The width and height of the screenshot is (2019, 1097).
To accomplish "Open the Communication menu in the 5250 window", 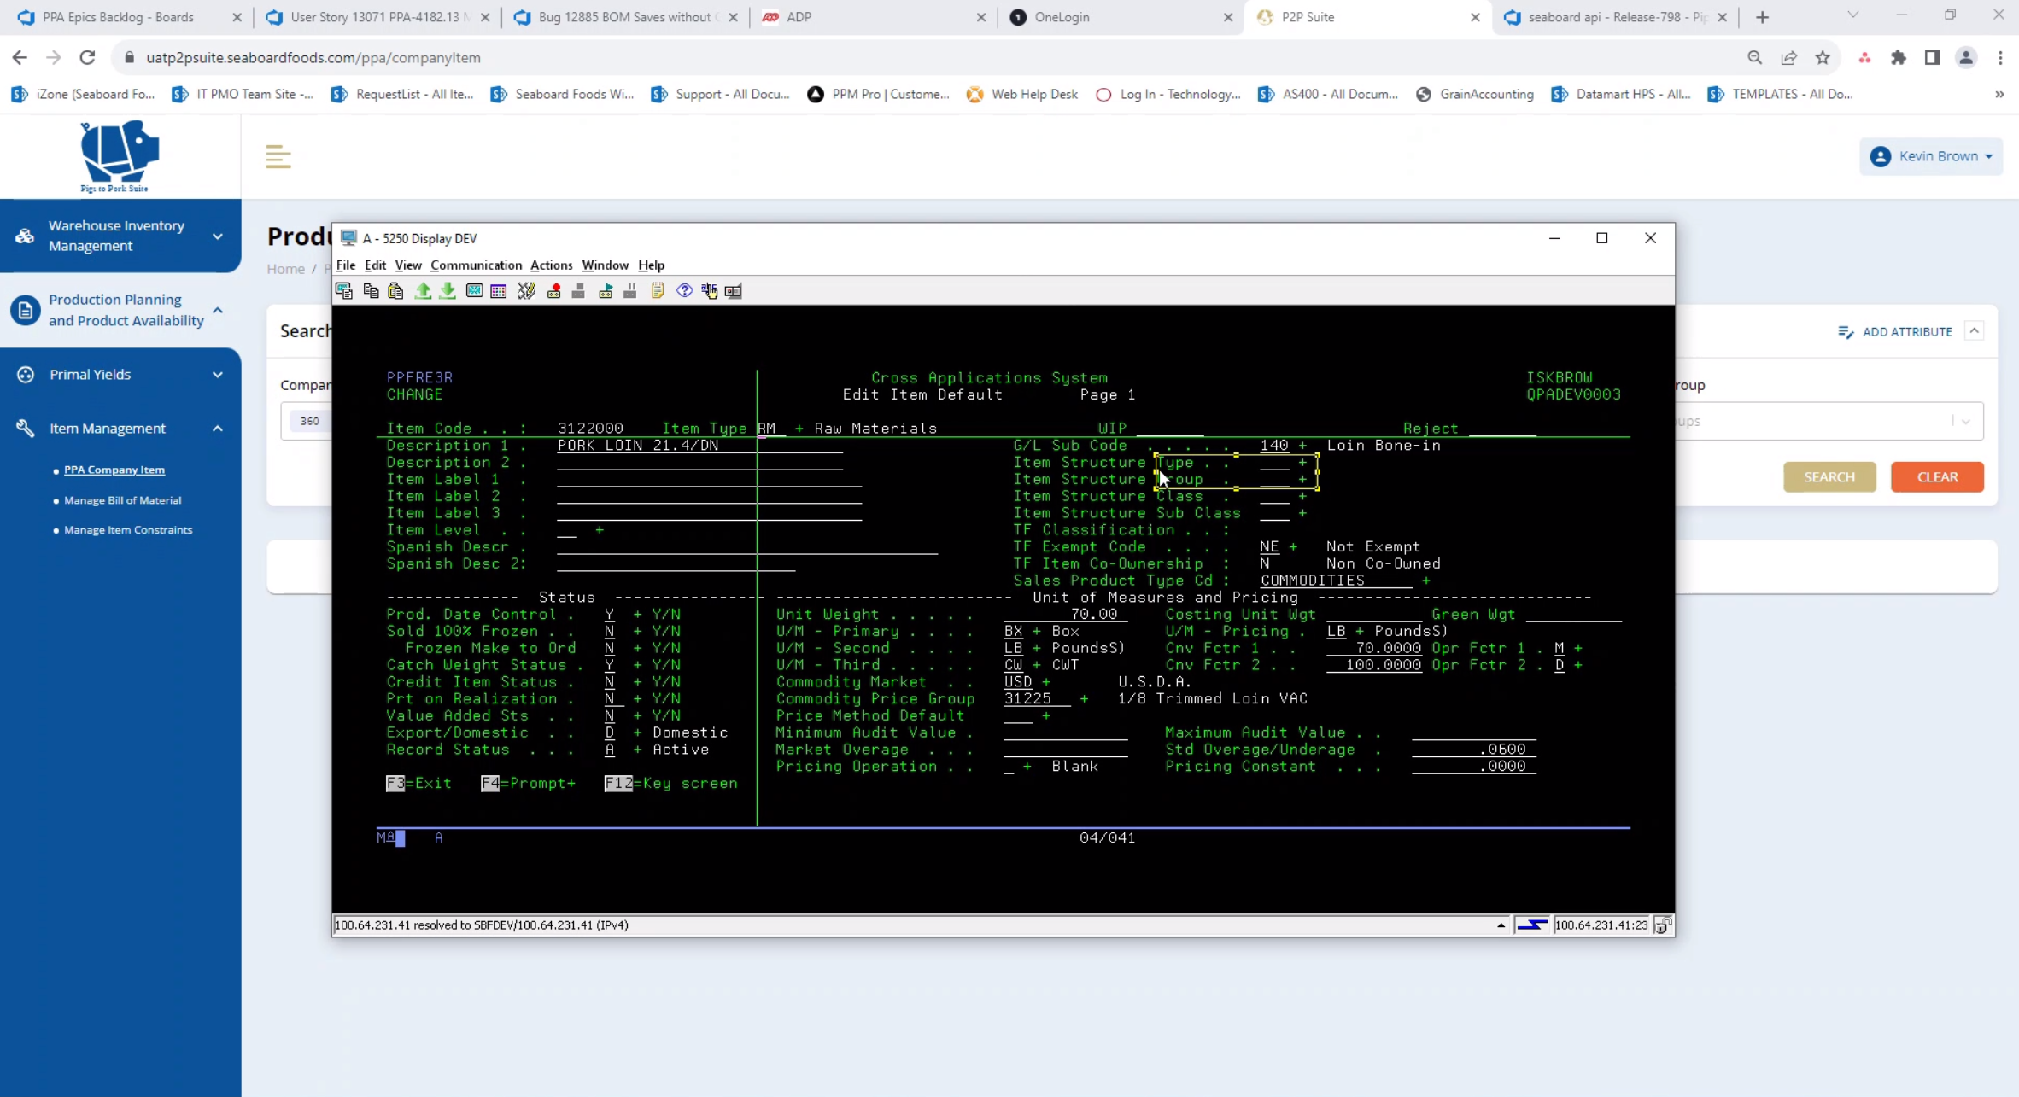I will (476, 265).
